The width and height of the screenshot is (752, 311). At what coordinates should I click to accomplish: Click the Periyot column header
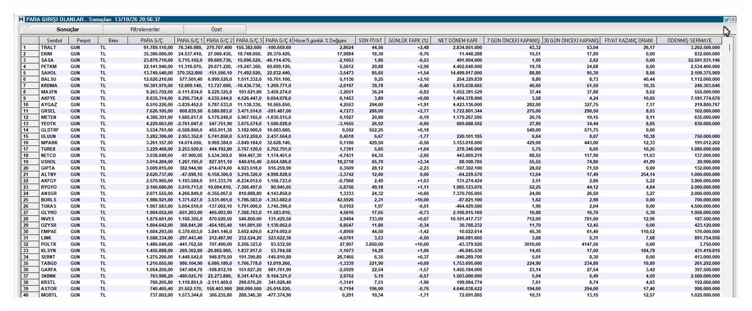(x=83, y=40)
